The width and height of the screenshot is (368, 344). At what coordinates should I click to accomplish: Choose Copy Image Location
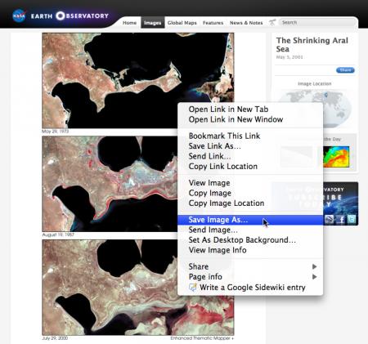point(227,203)
